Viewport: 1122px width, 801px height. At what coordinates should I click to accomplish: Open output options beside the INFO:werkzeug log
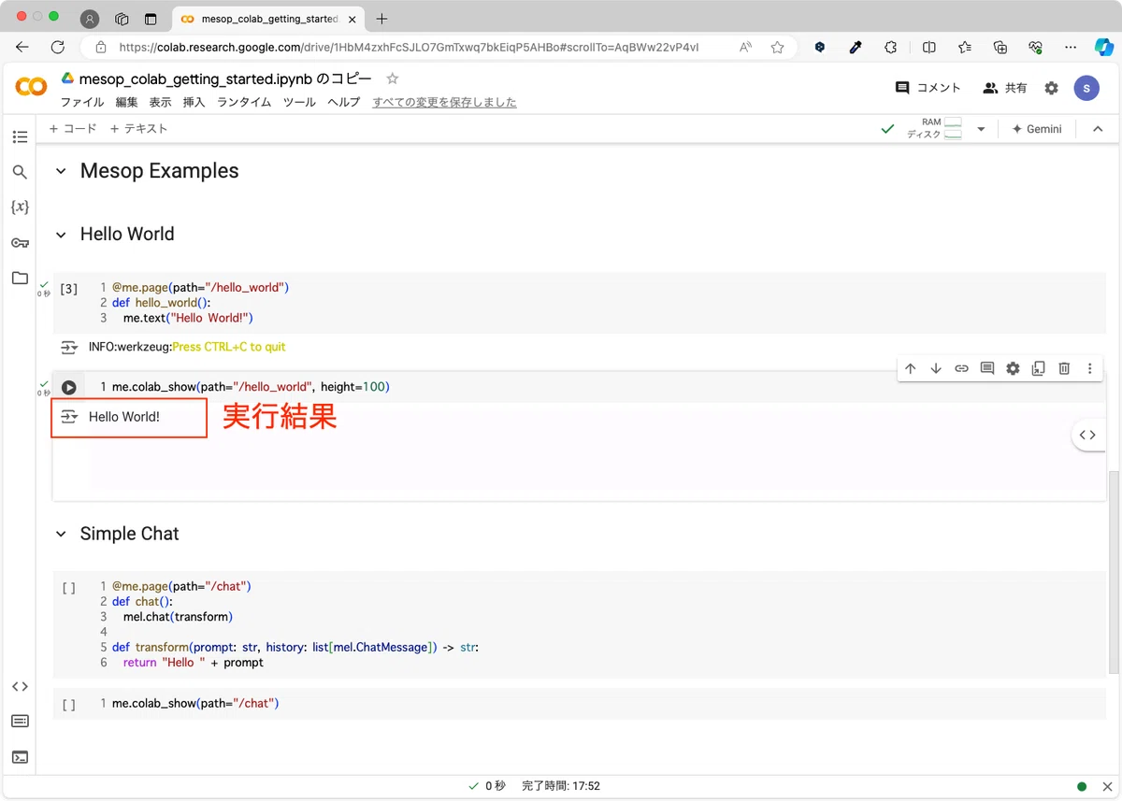coord(69,348)
